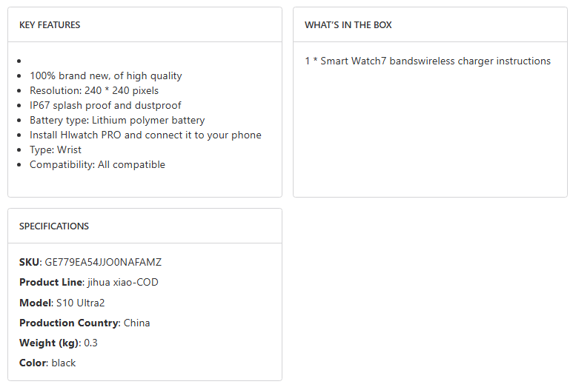573x390 pixels.
Task: Click the WHAT'S IN THE BOX heading
Action: [x=348, y=25]
